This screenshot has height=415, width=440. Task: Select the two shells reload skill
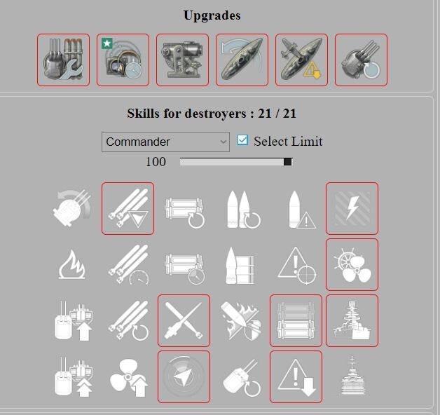tap(243, 209)
